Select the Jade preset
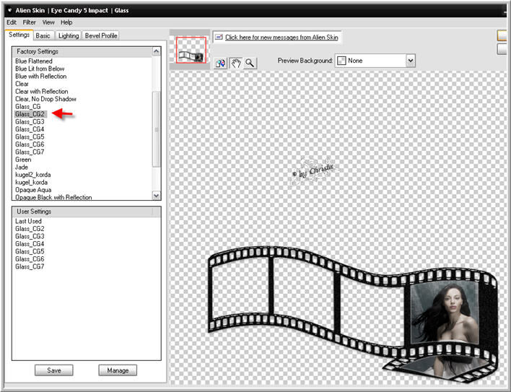Viewport: 511px width, 392px height. click(x=22, y=167)
